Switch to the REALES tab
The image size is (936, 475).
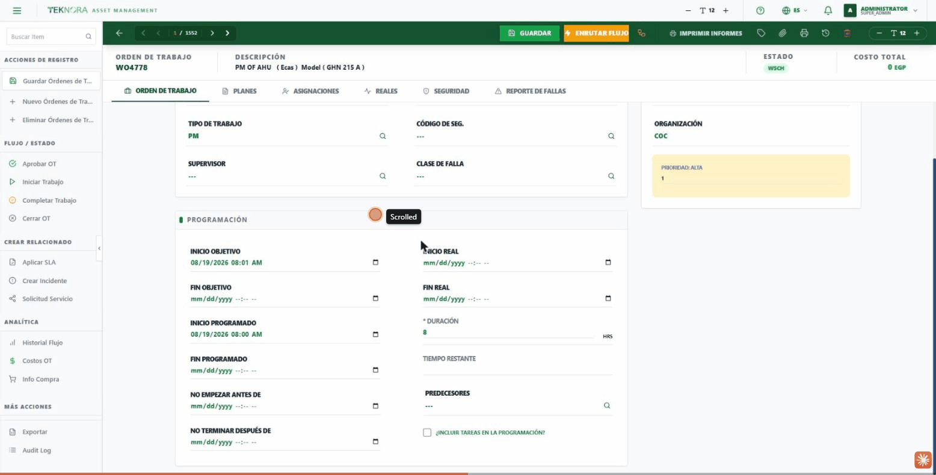pyautogui.click(x=381, y=91)
